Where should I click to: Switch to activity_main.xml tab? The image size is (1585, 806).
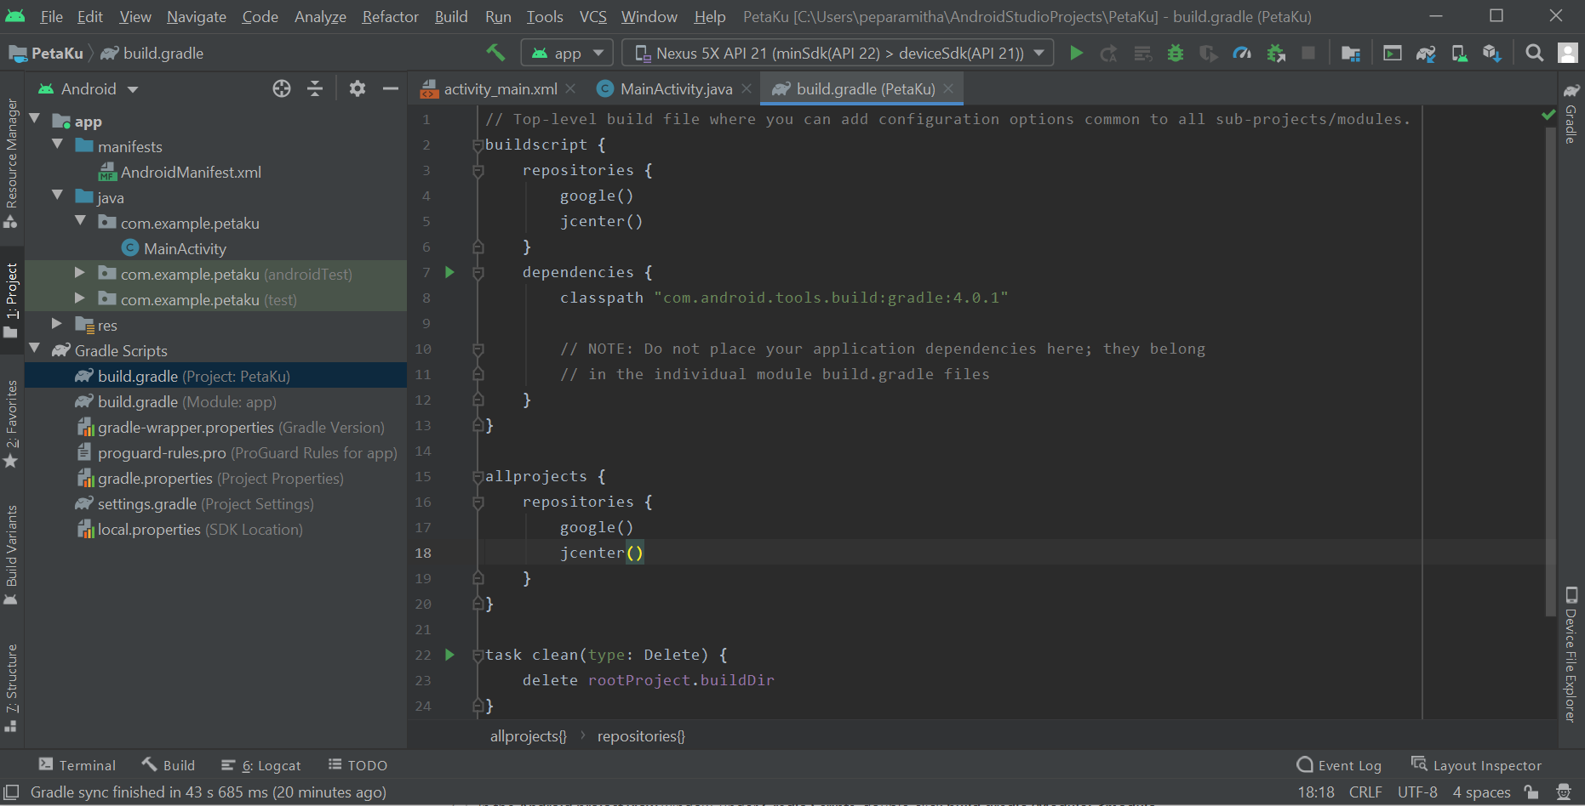pos(500,88)
